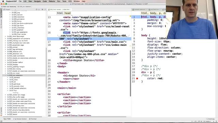Click the HTML editor horizontal scrollbar
Screen dimensions: 218x123
coord(92,117)
